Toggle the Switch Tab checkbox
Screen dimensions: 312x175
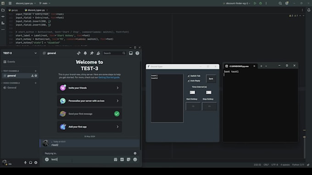click(x=189, y=76)
